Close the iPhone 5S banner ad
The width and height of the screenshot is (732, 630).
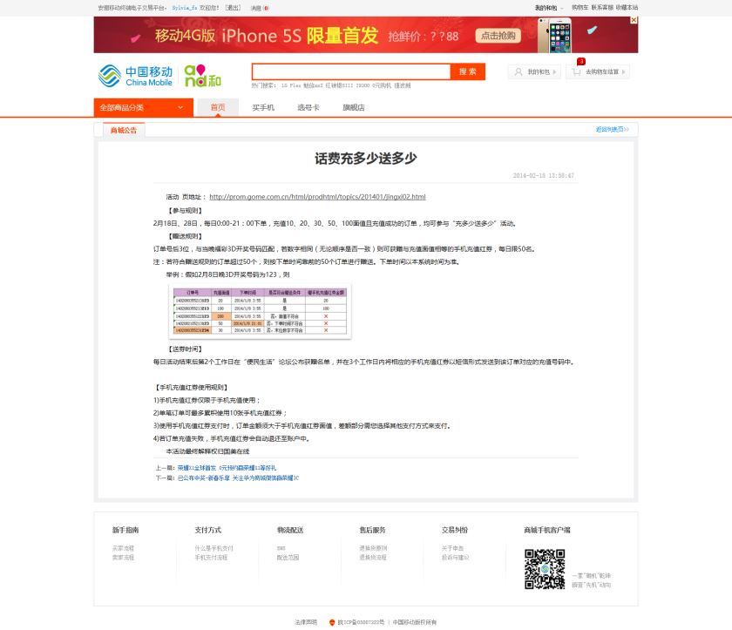coord(634,20)
